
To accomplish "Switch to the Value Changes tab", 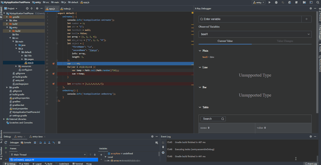I will pyautogui.click(x=285, y=41).
